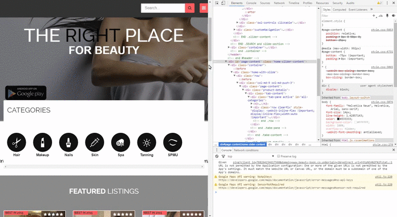
Task: Click the categories horizontal scrollbar track
Action: [x=104, y=166]
